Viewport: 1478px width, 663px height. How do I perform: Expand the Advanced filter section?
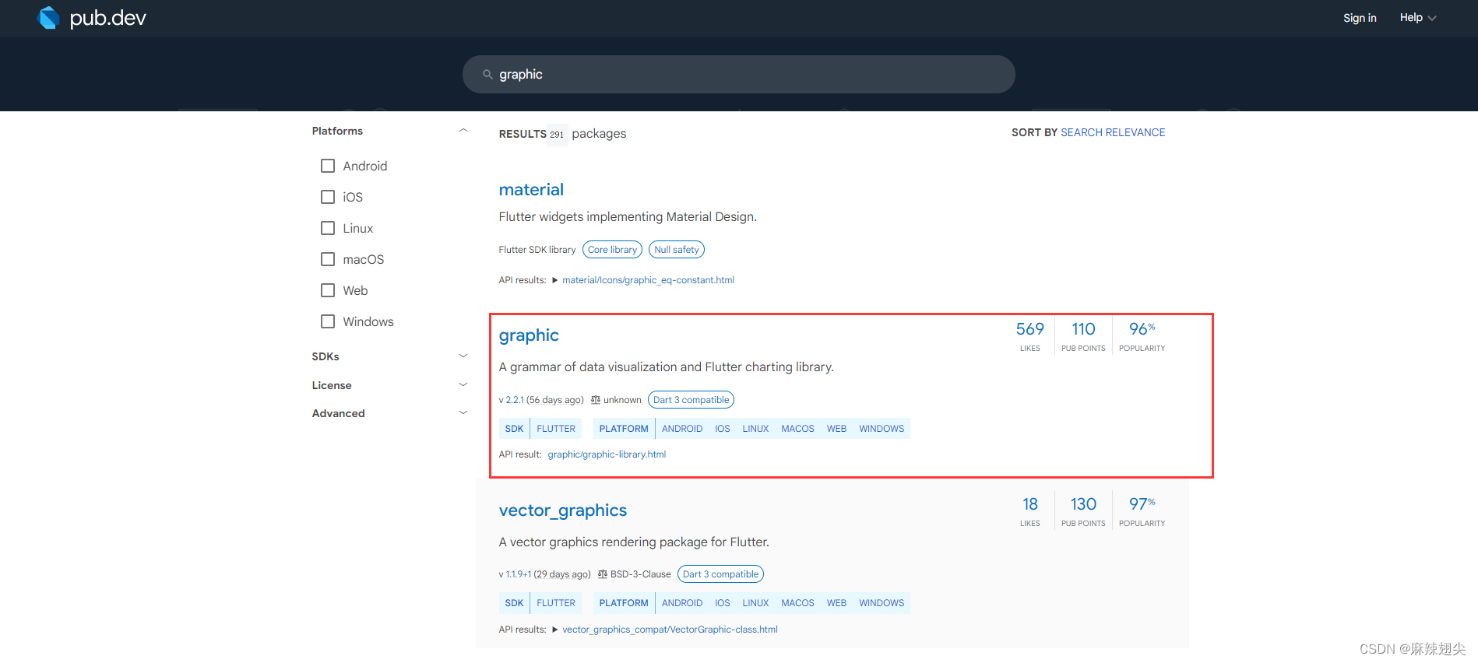pyautogui.click(x=463, y=413)
